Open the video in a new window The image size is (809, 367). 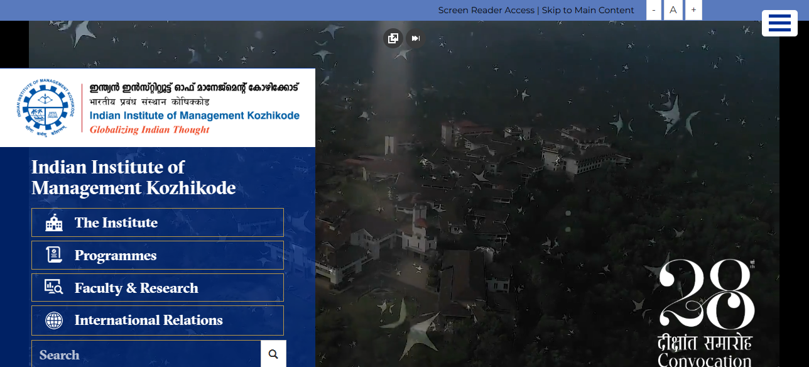point(393,38)
